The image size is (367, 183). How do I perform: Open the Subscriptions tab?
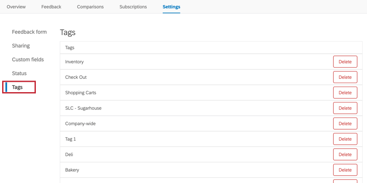pyautogui.click(x=133, y=7)
